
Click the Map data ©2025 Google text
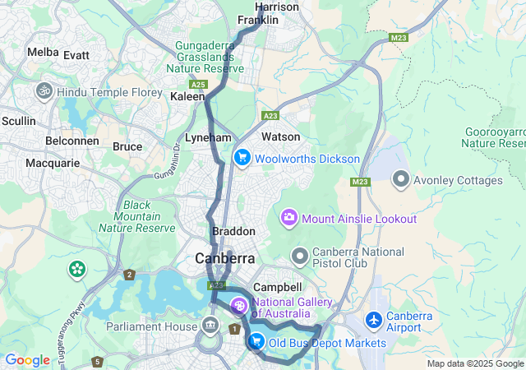(475, 363)
